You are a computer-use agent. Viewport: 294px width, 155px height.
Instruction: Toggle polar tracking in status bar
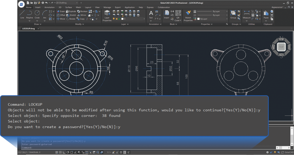pyautogui.click(x=68, y=152)
